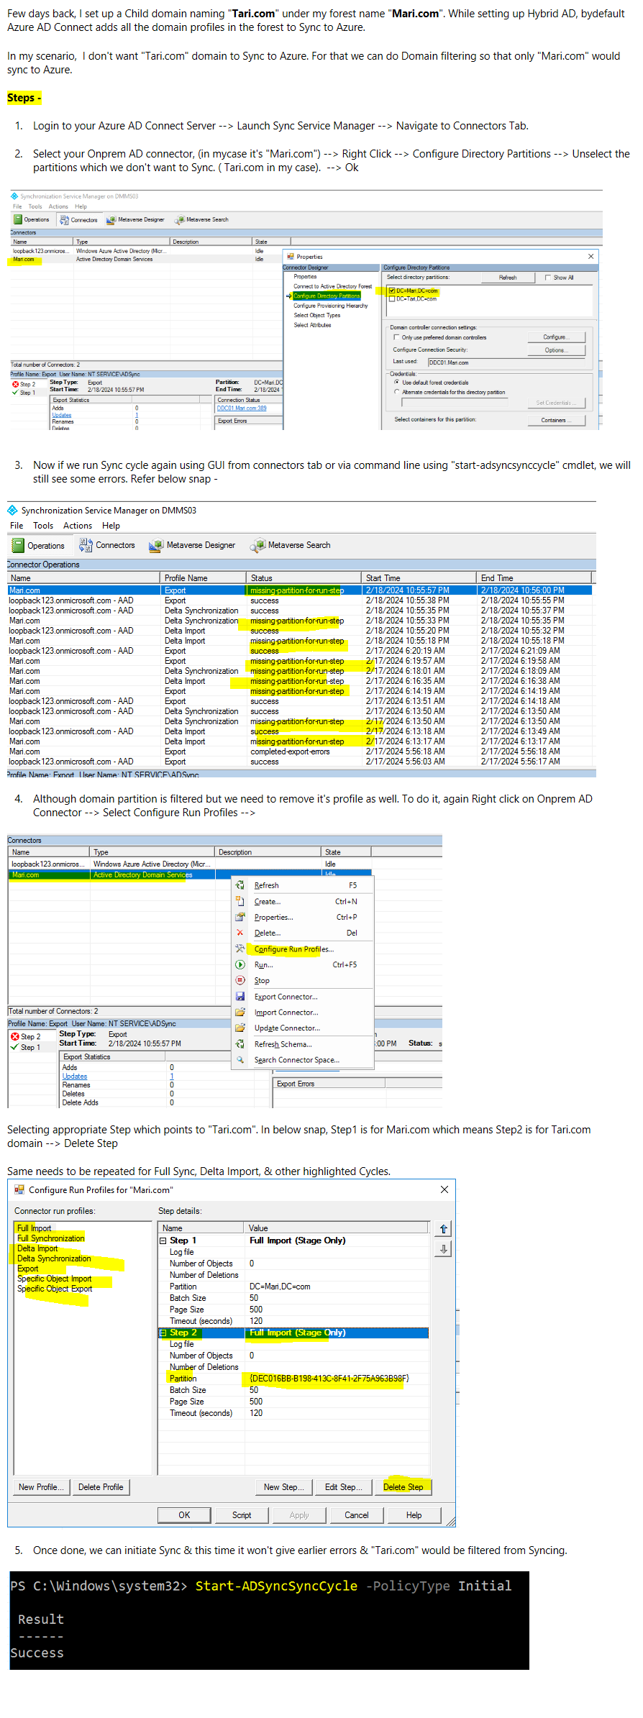
Task: Click the Import Connector folder icon
Action: point(240,1012)
